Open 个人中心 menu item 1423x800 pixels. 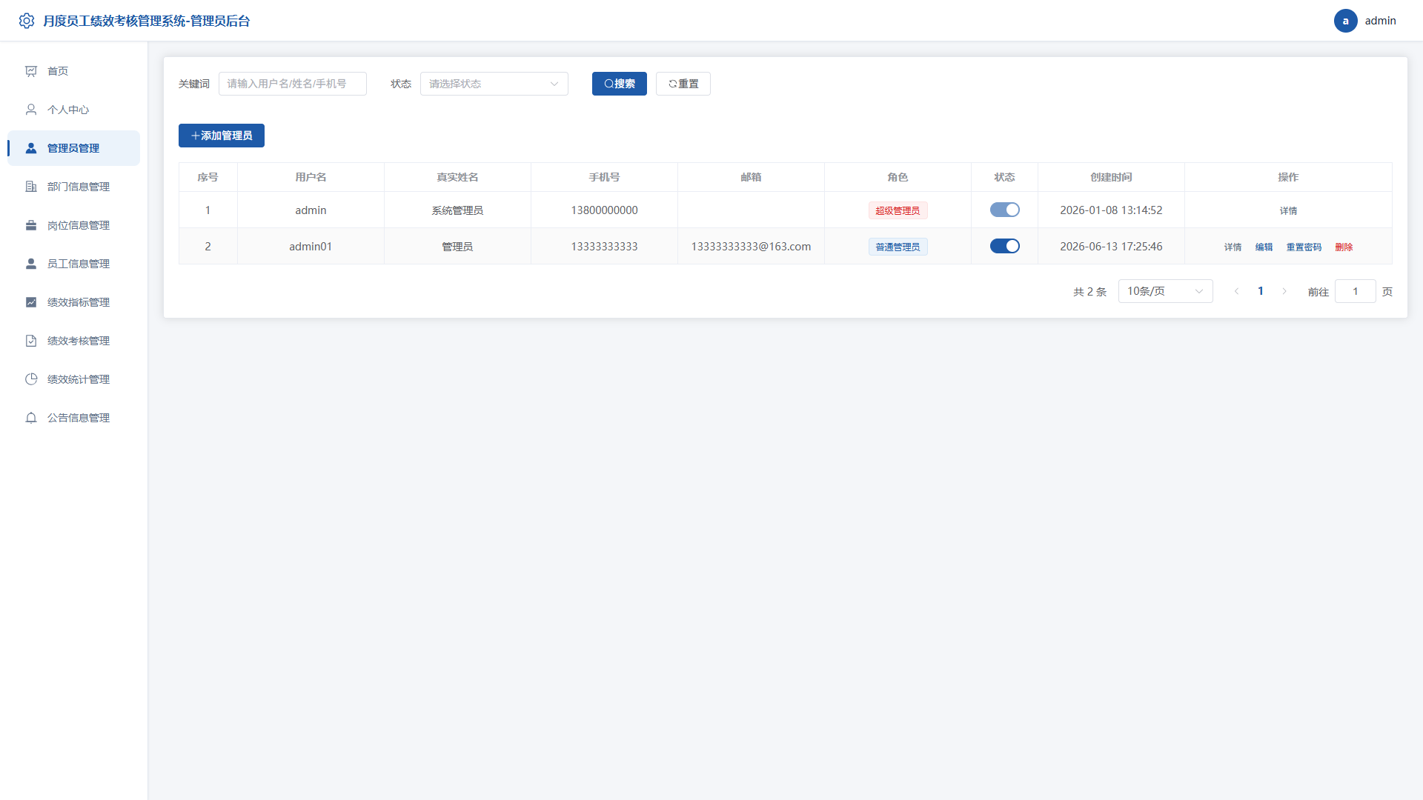pos(73,110)
